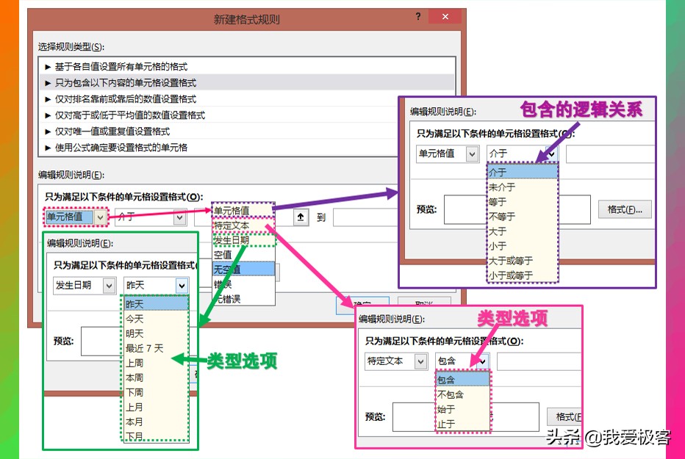Pick 大于或等于 from the operator list
The height and width of the screenshot is (459, 685).
[523, 261]
